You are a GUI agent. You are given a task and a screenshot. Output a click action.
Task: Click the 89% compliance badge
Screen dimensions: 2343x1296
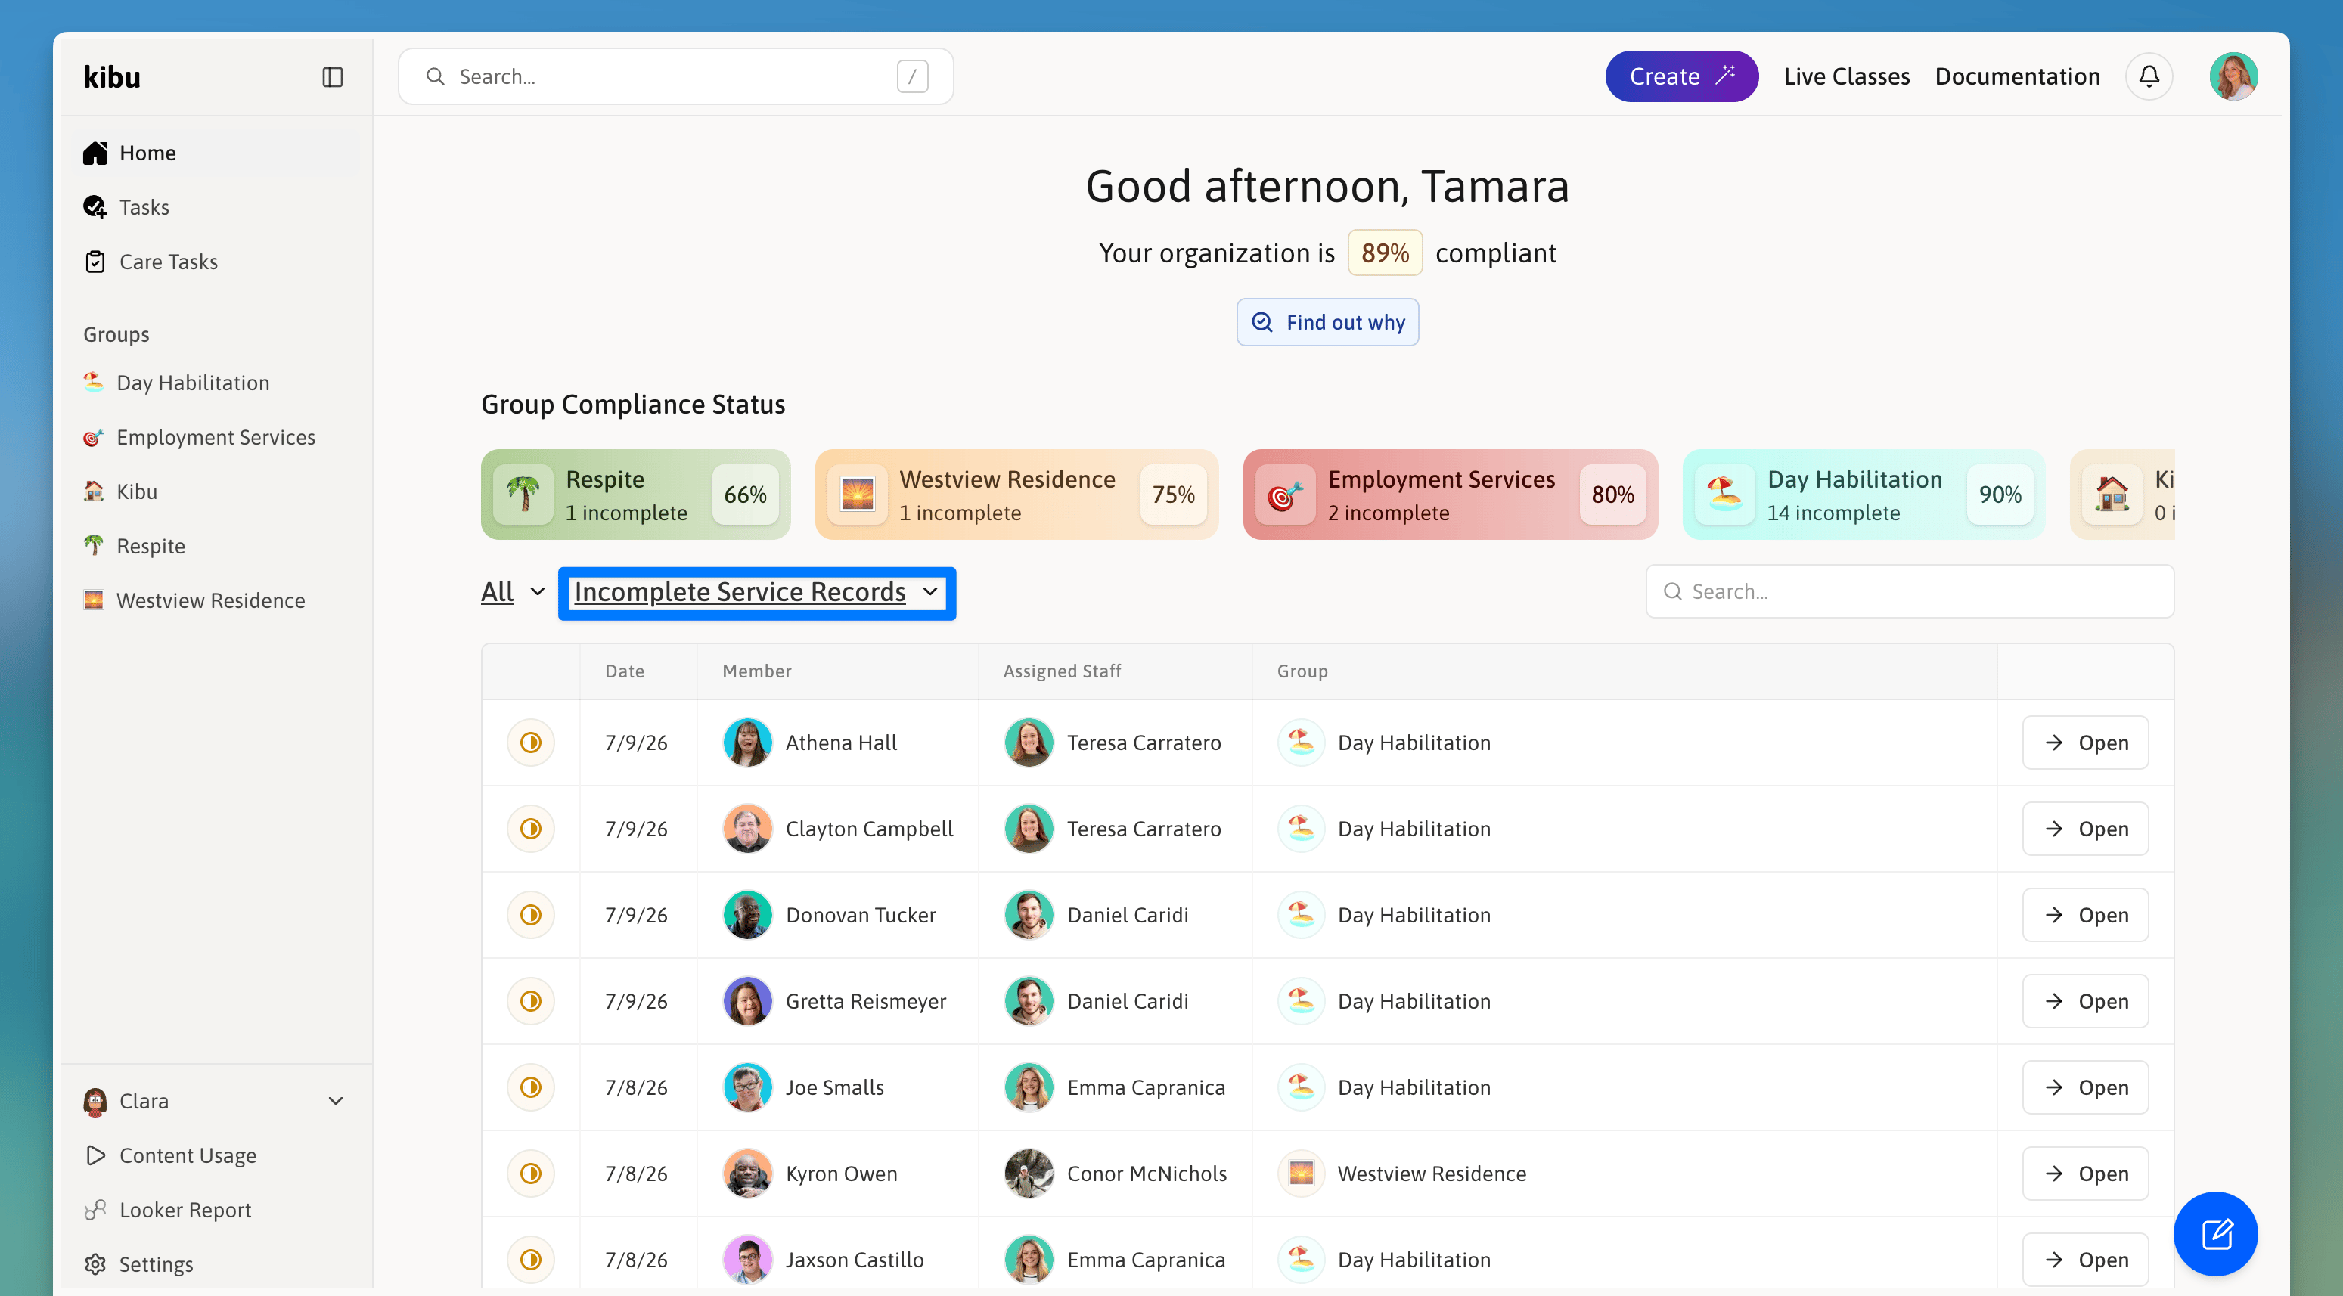click(x=1384, y=253)
